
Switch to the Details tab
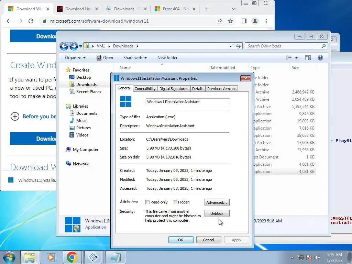click(x=198, y=89)
